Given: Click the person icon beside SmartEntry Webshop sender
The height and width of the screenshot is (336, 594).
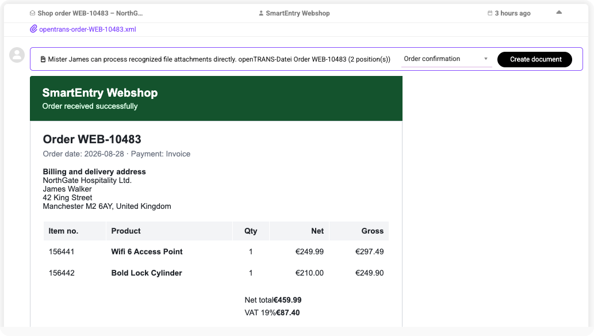Looking at the screenshot, I should [x=261, y=13].
